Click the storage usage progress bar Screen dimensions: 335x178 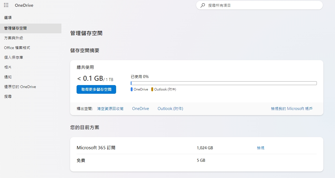pyautogui.click(x=224, y=83)
